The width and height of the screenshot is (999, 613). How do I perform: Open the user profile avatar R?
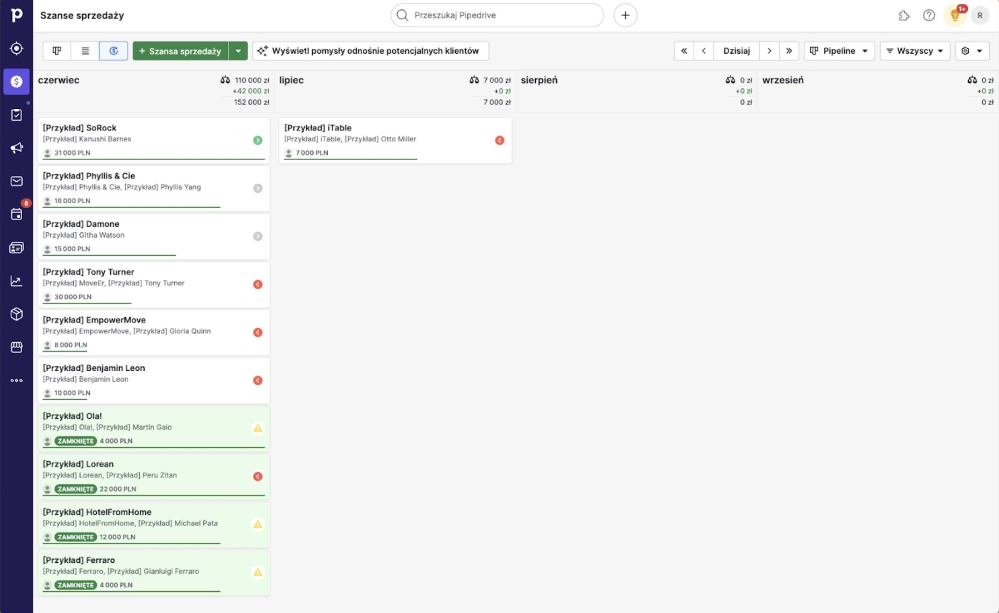tap(980, 15)
